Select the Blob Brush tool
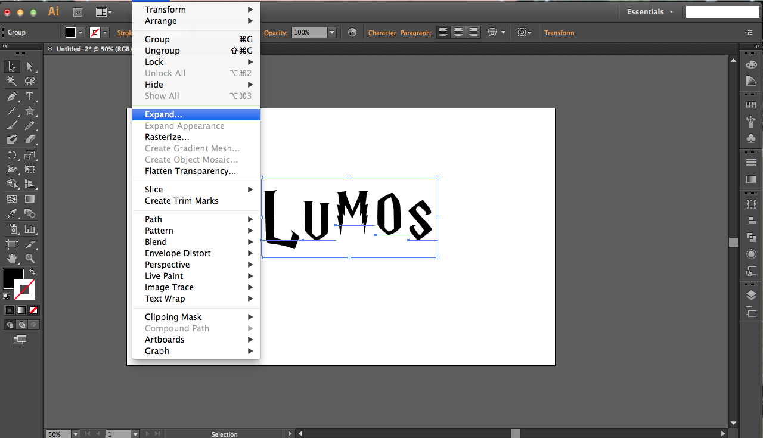 [12, 140]
